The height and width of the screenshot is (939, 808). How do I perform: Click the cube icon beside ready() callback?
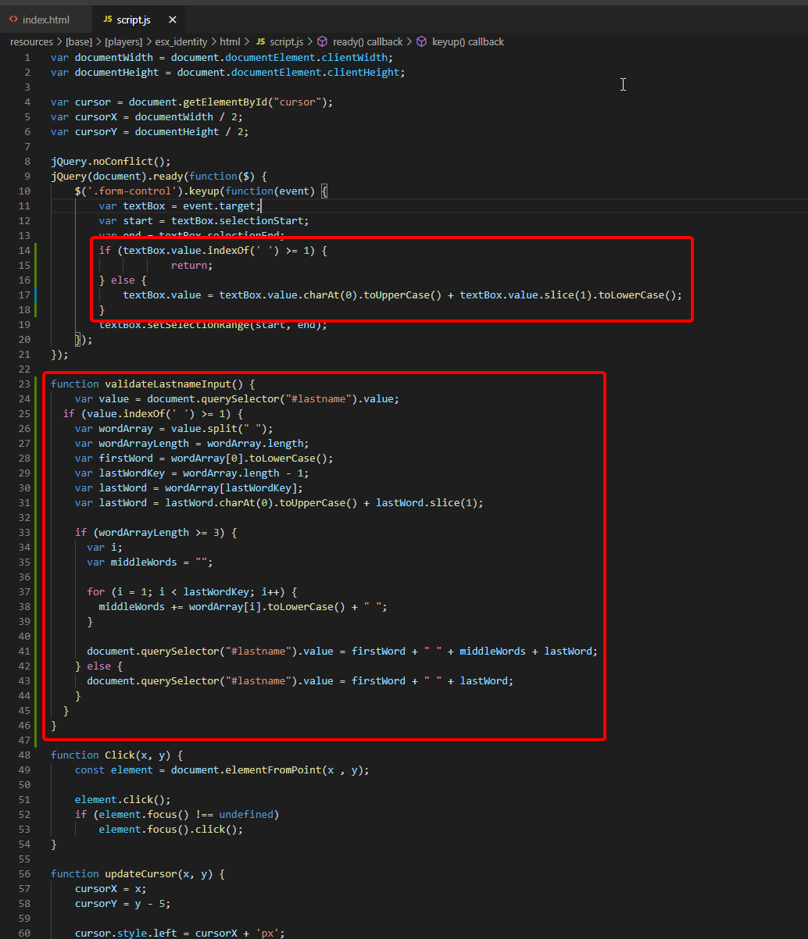coord(322,41)
